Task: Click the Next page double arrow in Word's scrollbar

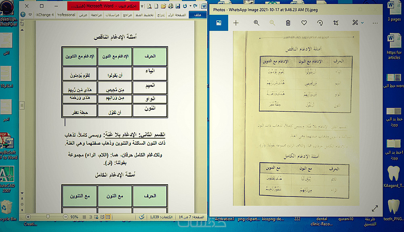Action: click(22, 210)
